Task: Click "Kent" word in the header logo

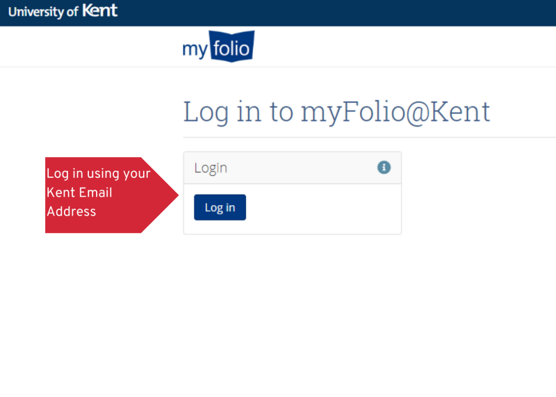Action: (x=99, y=10)
